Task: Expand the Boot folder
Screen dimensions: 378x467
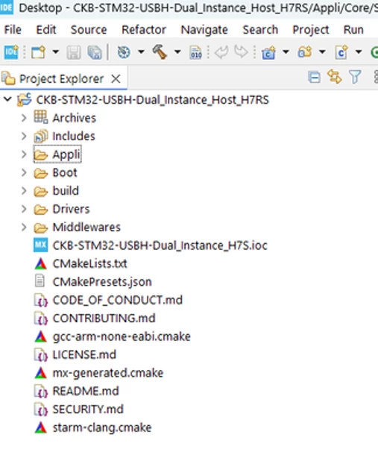Action: 24,172
